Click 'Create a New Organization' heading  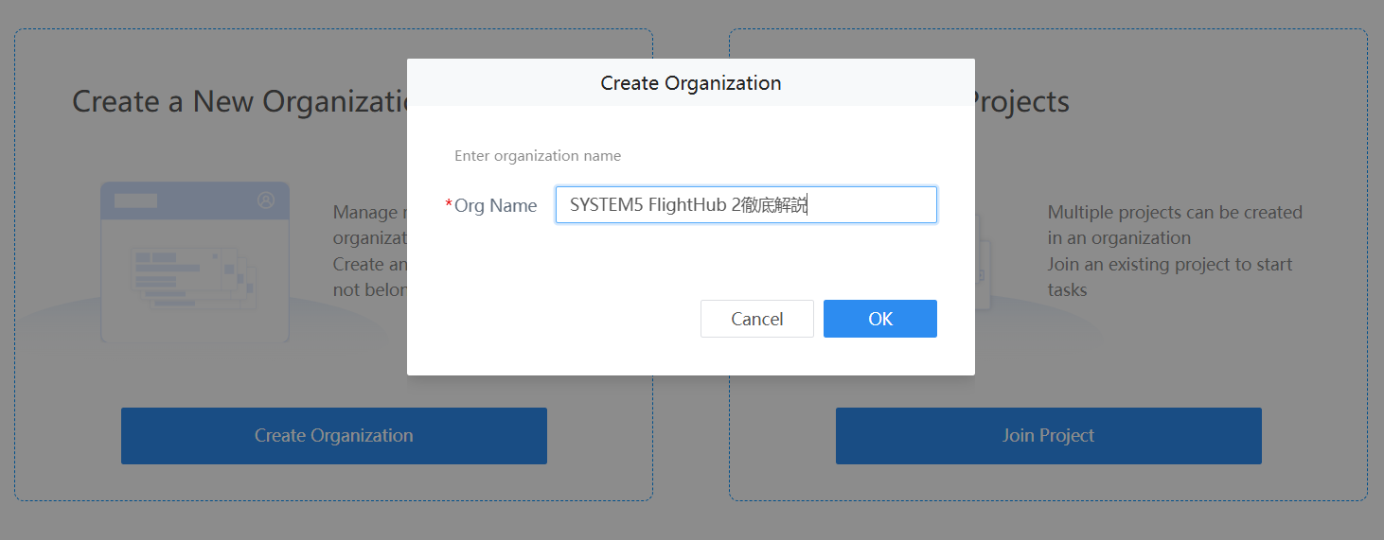[240, 101]
